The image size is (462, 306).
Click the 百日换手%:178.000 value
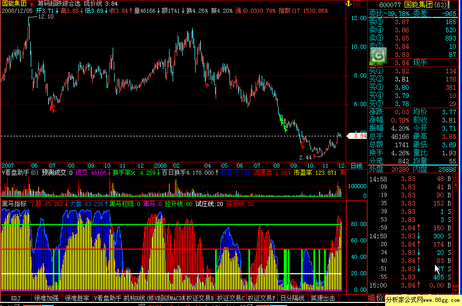click(188, 173)
